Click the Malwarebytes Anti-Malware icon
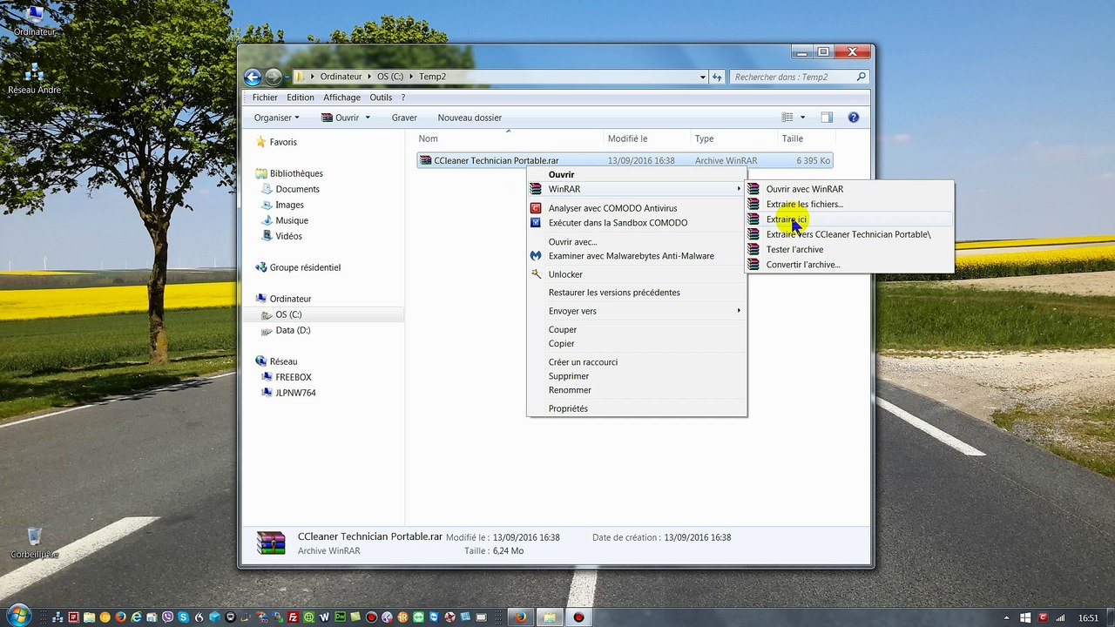1115x627 pixels. coord(536,256)
